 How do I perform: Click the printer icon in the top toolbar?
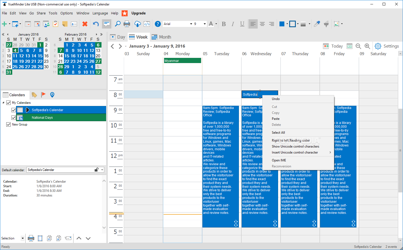(x=127, y=24)
